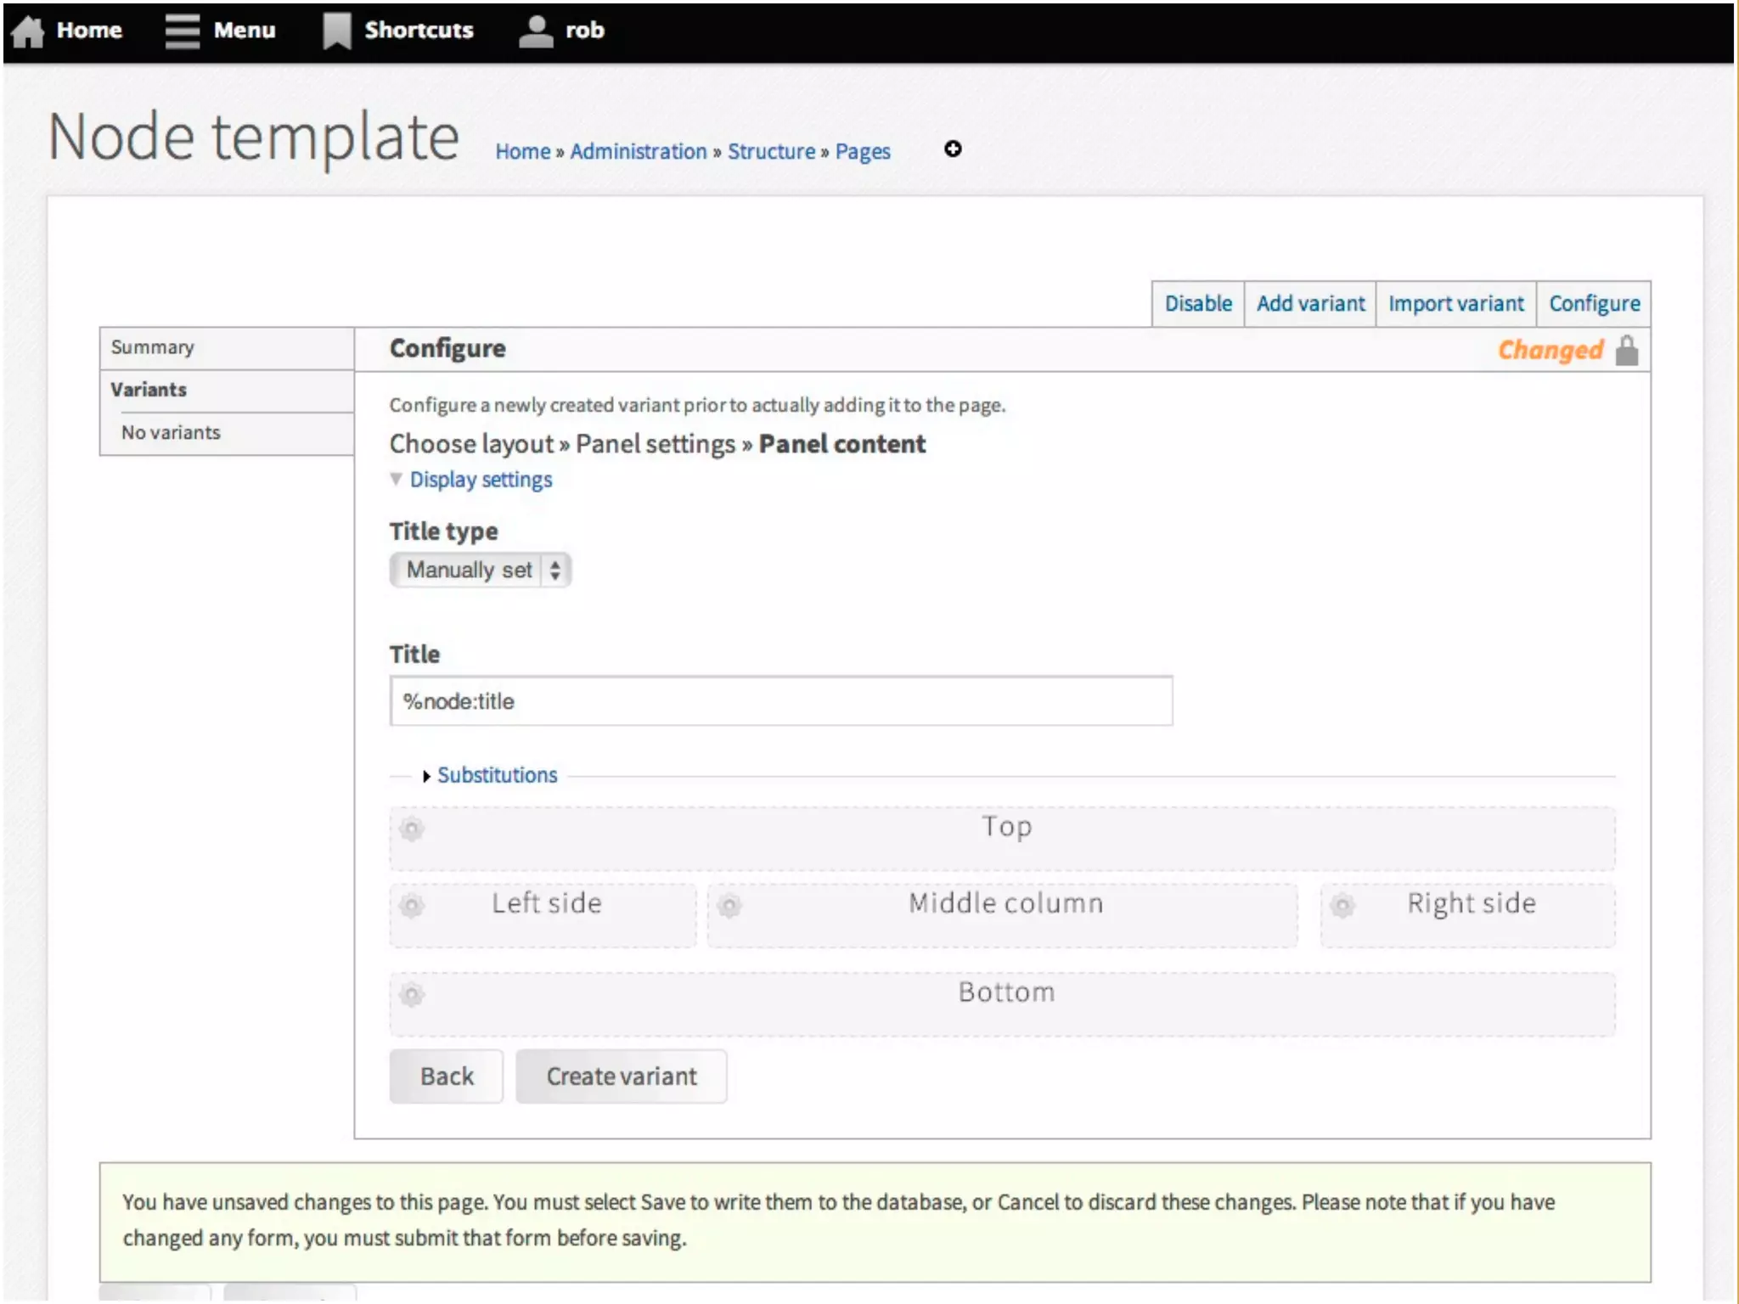Click the Back button
The height and width of the screenshot is (1304, 1739).
(447, 1076)
